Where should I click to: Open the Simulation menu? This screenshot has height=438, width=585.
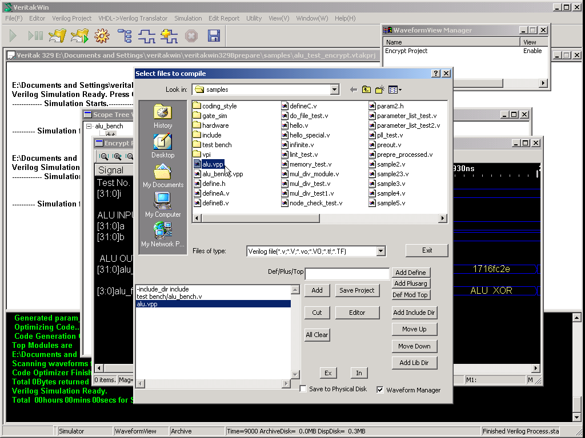coord(188,18)
